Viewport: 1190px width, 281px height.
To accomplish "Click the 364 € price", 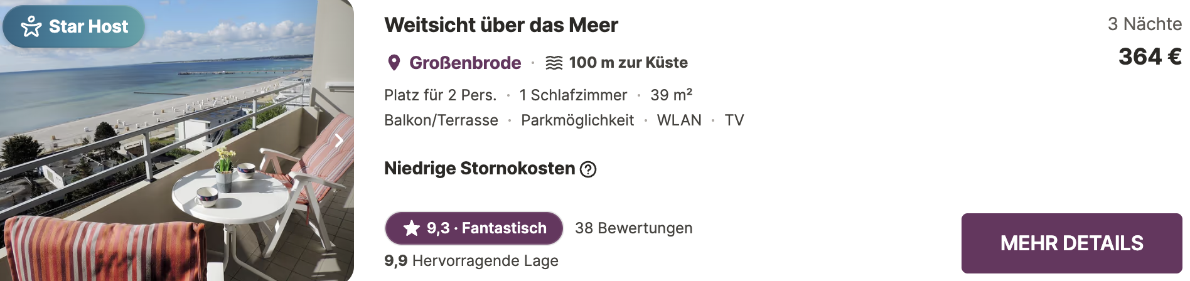I will (x=1150, y=56).
